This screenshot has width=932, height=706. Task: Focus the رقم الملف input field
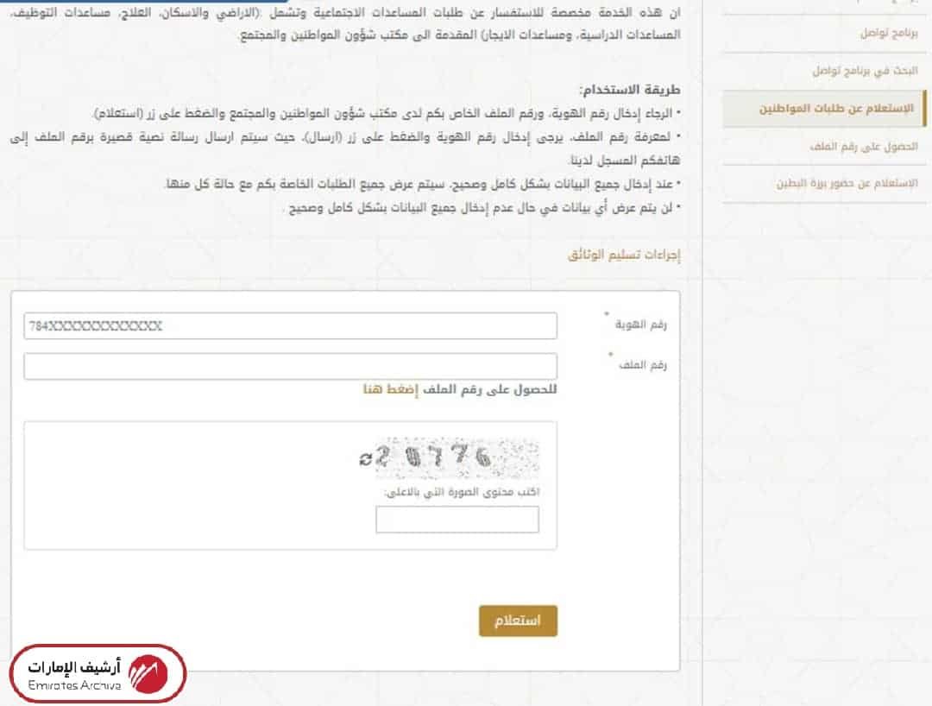[291, 366]
